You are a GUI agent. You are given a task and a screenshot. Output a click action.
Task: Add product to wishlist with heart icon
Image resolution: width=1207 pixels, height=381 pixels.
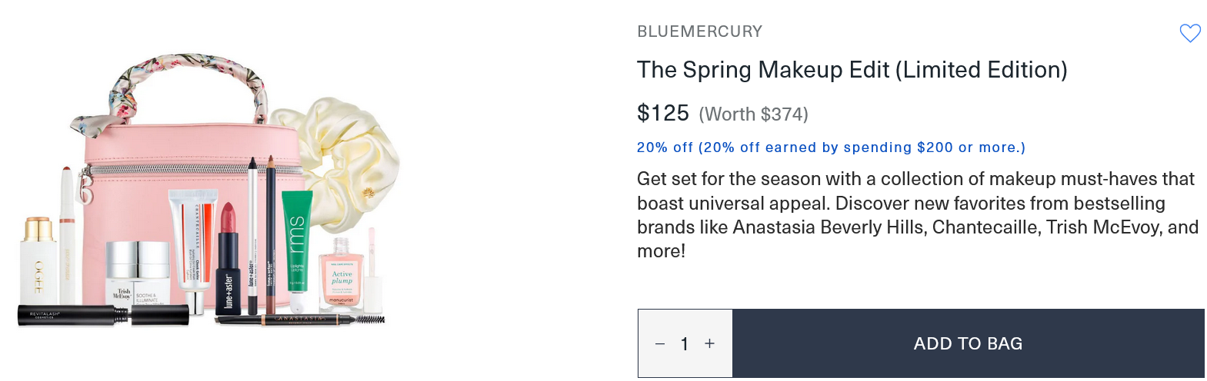1189,33
